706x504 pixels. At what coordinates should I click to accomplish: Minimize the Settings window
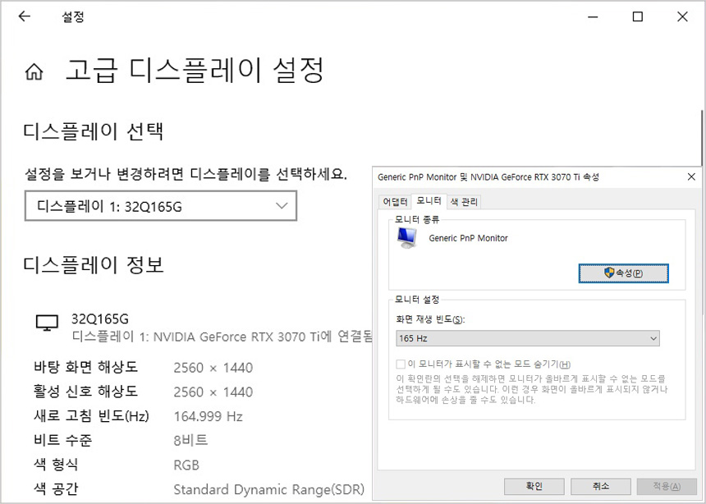point(593,16)
